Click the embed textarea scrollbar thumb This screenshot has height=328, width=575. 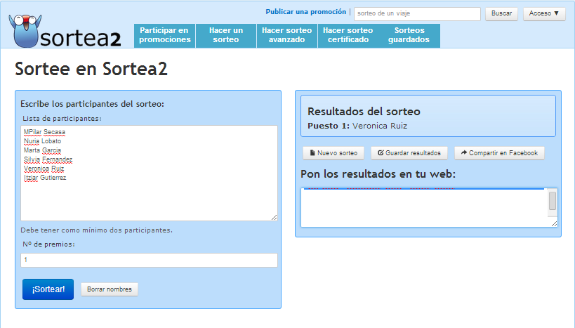click(x=553, y=201)
